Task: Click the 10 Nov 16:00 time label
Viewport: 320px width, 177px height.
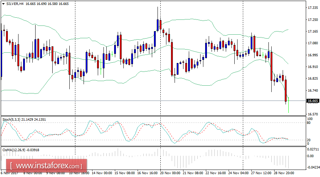Action: point(79,173)
